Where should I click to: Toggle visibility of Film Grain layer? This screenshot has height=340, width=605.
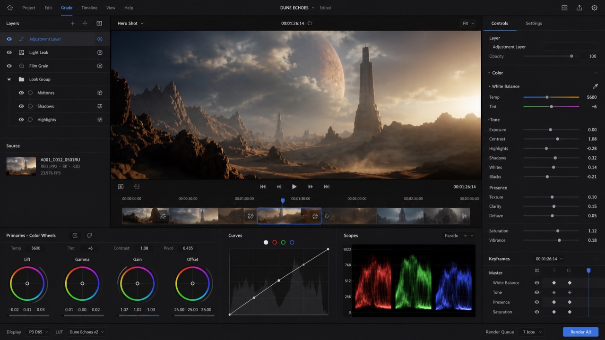[x=9, y=66]
